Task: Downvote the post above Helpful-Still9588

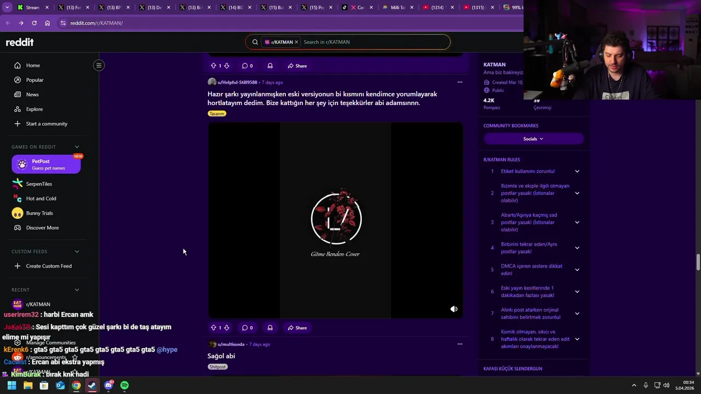Action: pyautogui.click(x=227, y=66)
